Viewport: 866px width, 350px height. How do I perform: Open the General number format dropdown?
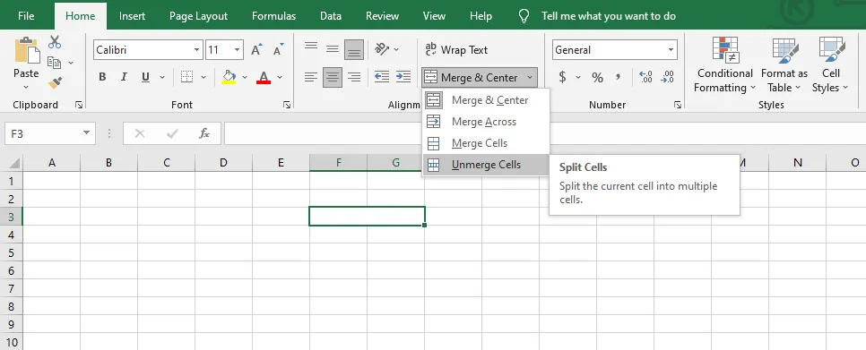[671, 50]
